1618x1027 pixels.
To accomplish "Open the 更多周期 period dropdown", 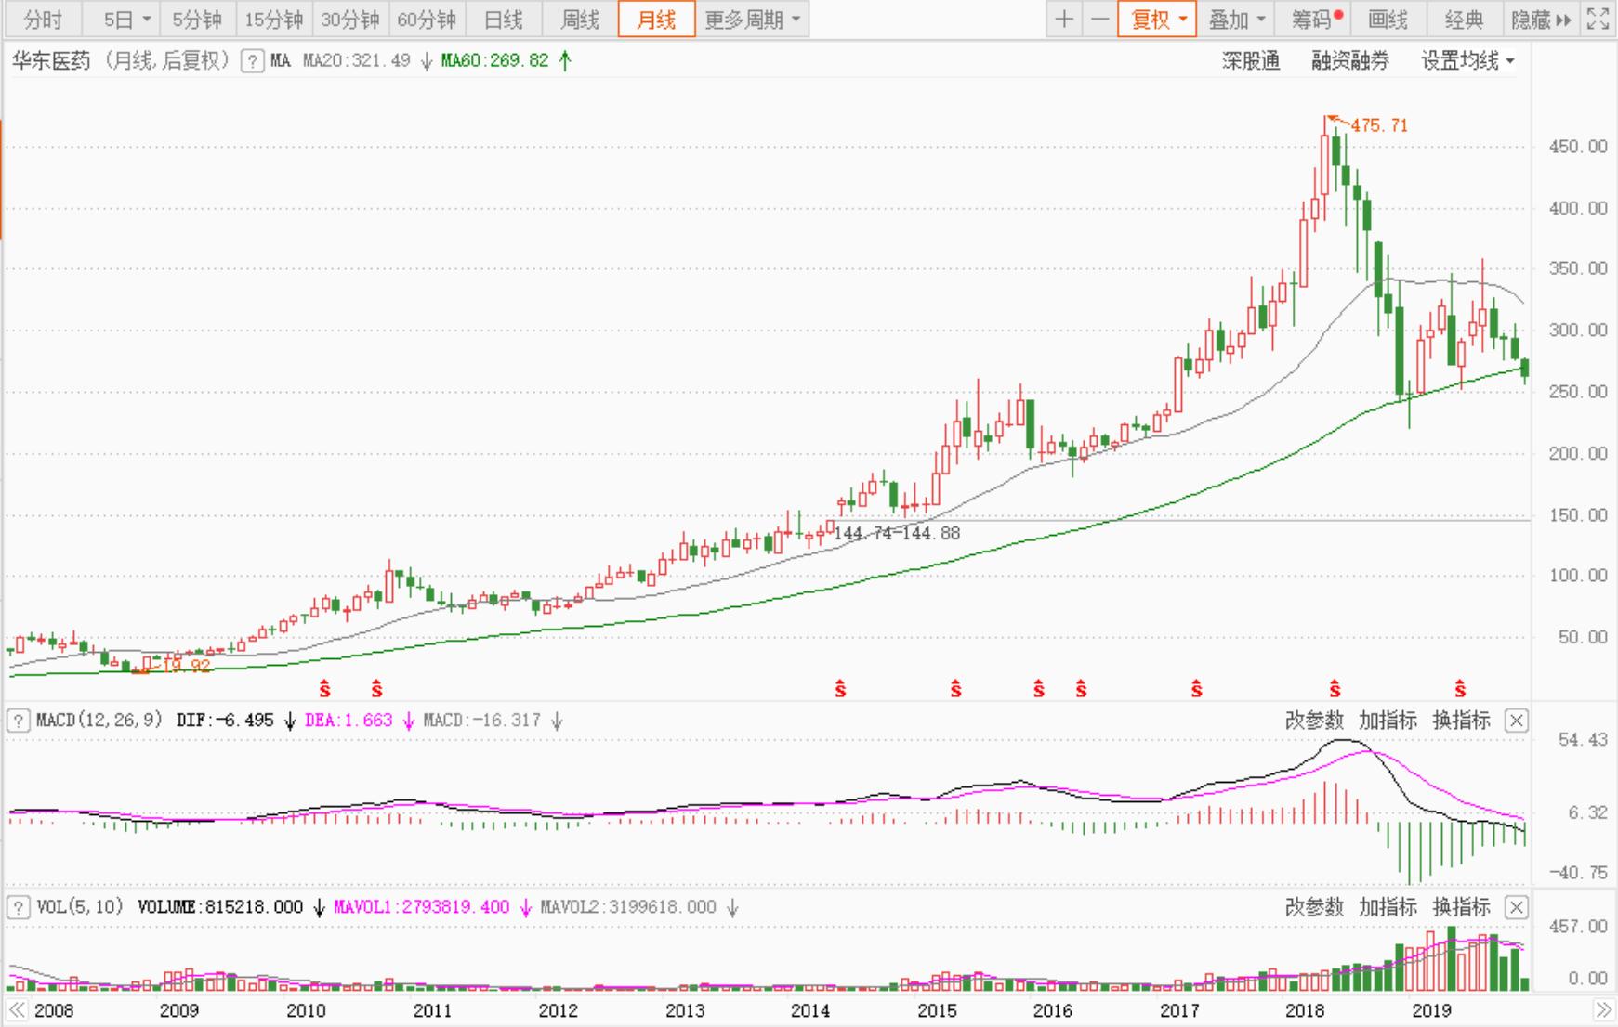I will 752,19.
